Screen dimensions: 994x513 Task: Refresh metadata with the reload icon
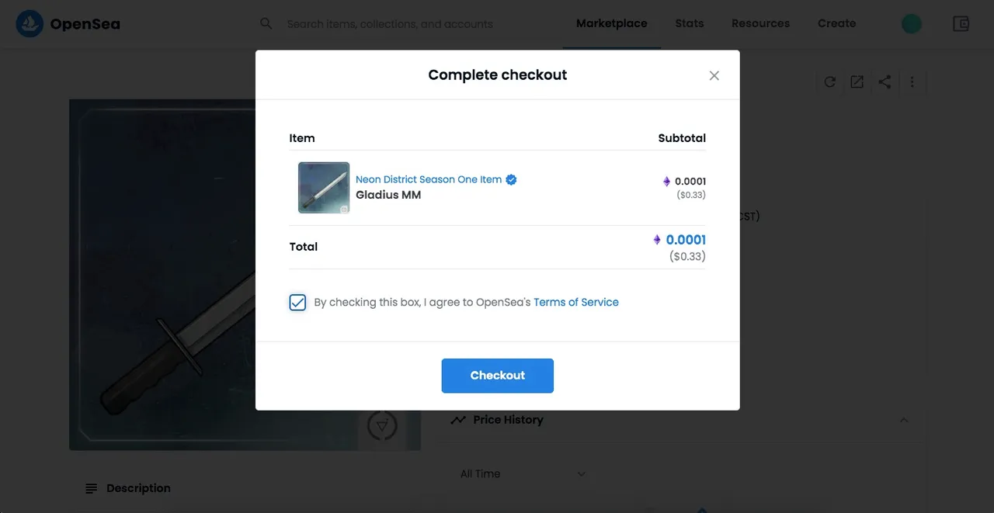[x=830, y=81]
